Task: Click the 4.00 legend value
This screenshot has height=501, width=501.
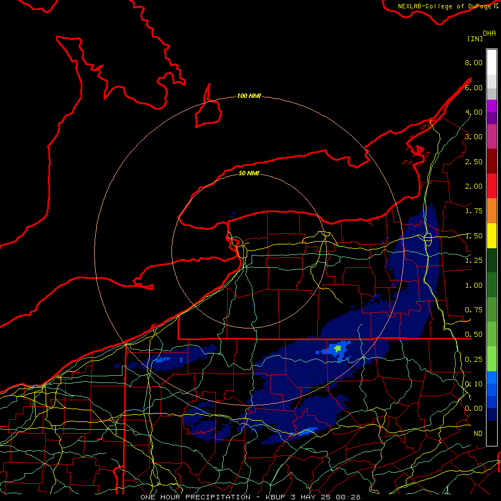Action: point(474,112)
